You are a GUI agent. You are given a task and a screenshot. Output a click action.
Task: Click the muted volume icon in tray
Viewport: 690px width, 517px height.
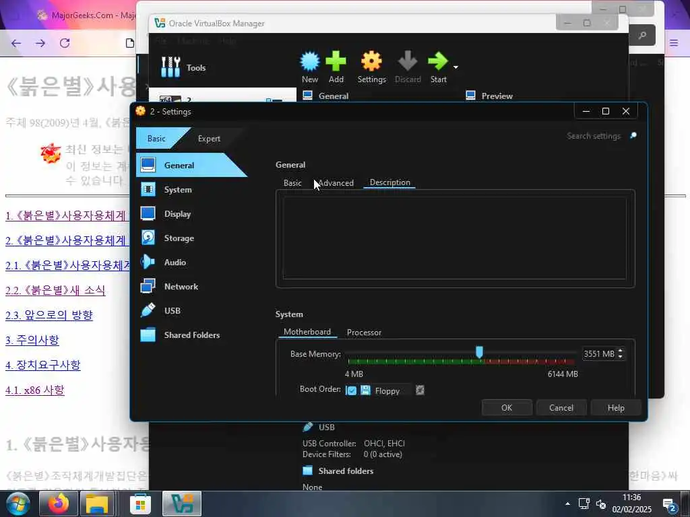click(x=600, y=504)
